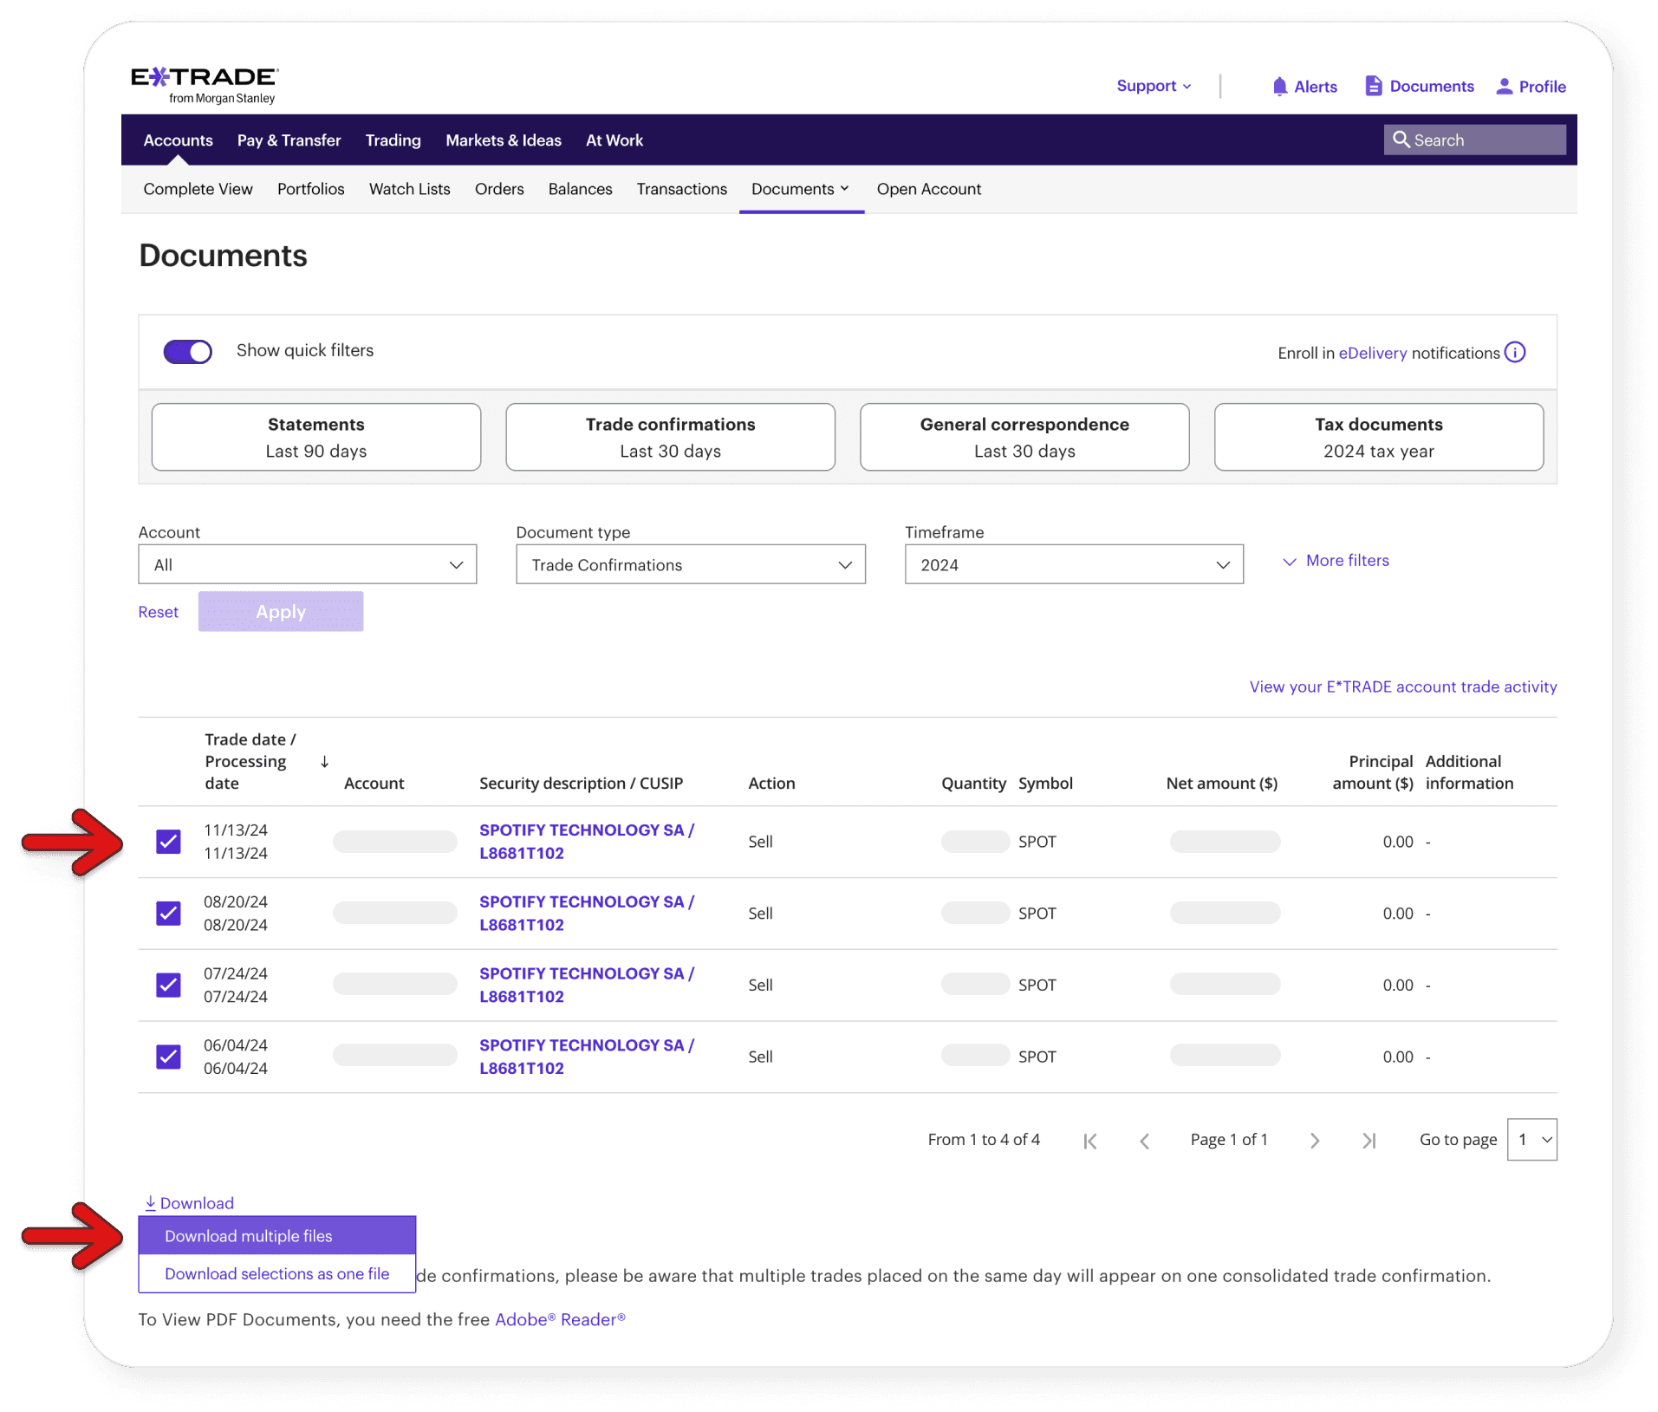Click the Download arrow link

coord(189,1203)
